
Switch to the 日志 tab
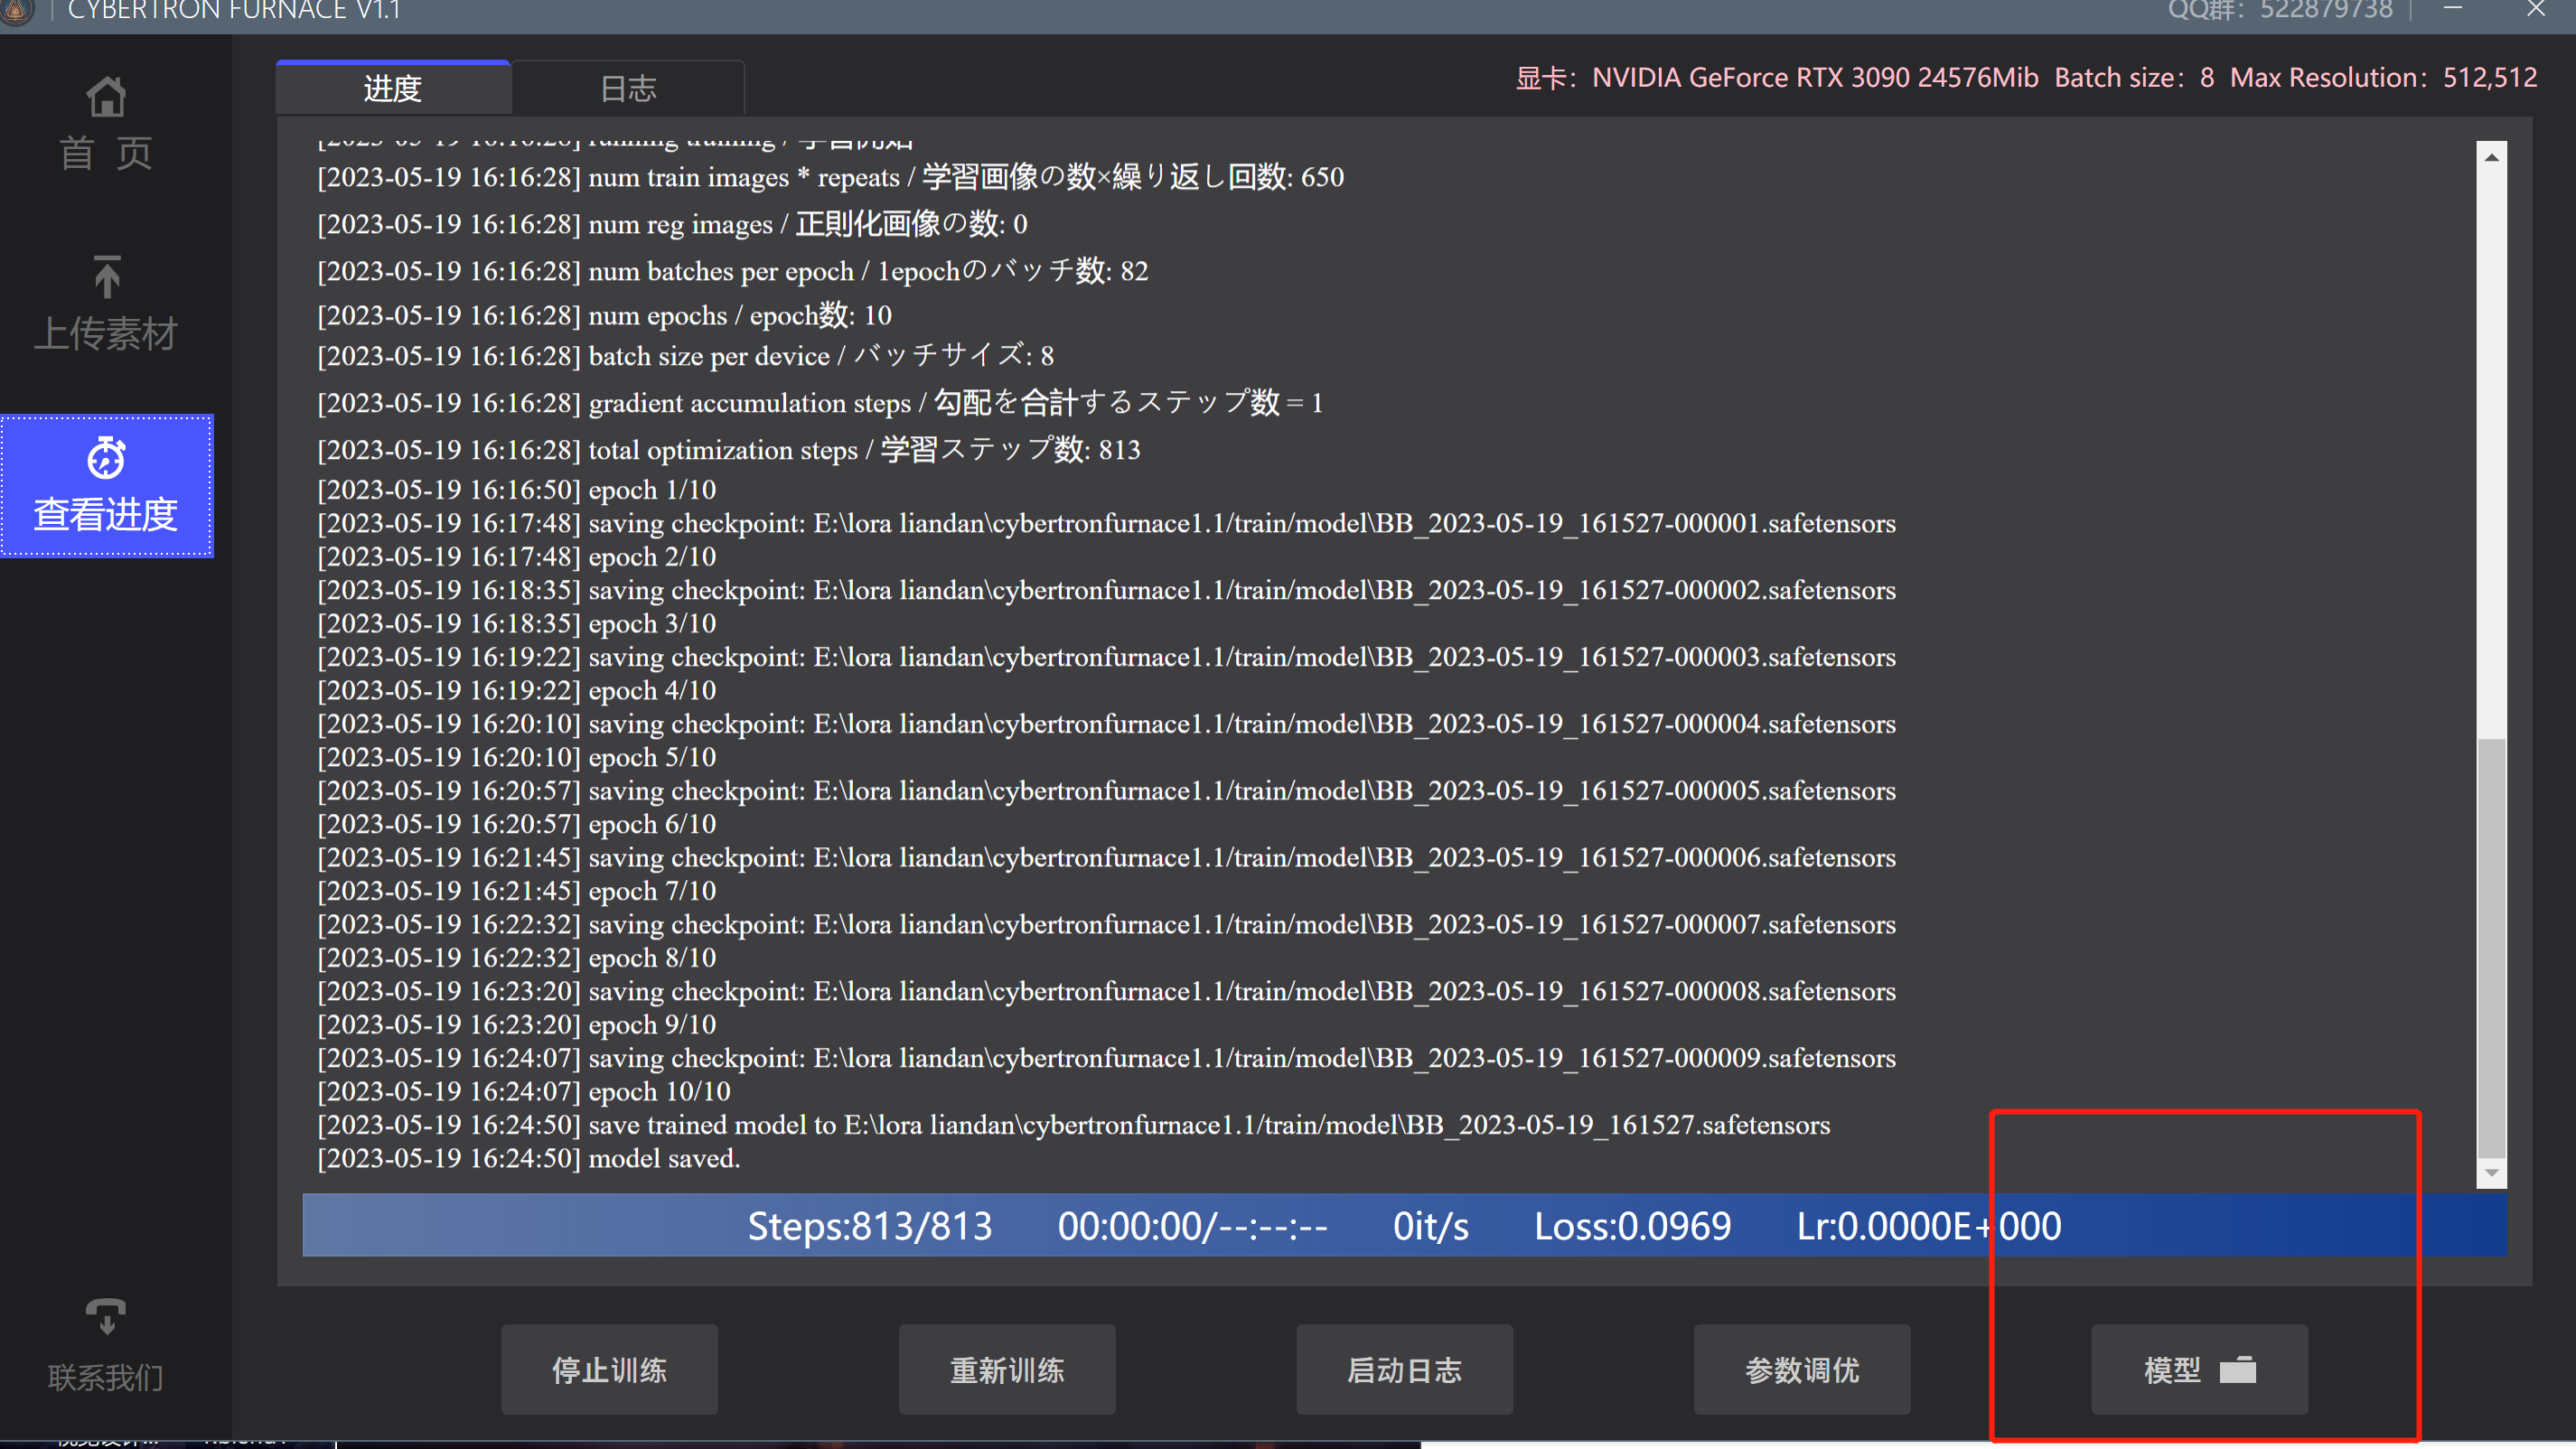point(628,89)
